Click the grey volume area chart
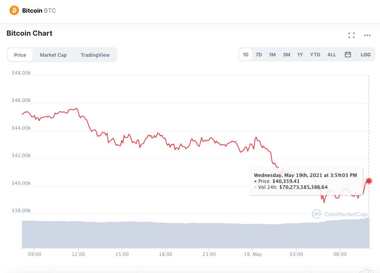380x273 pixels. tap(196, 234)
